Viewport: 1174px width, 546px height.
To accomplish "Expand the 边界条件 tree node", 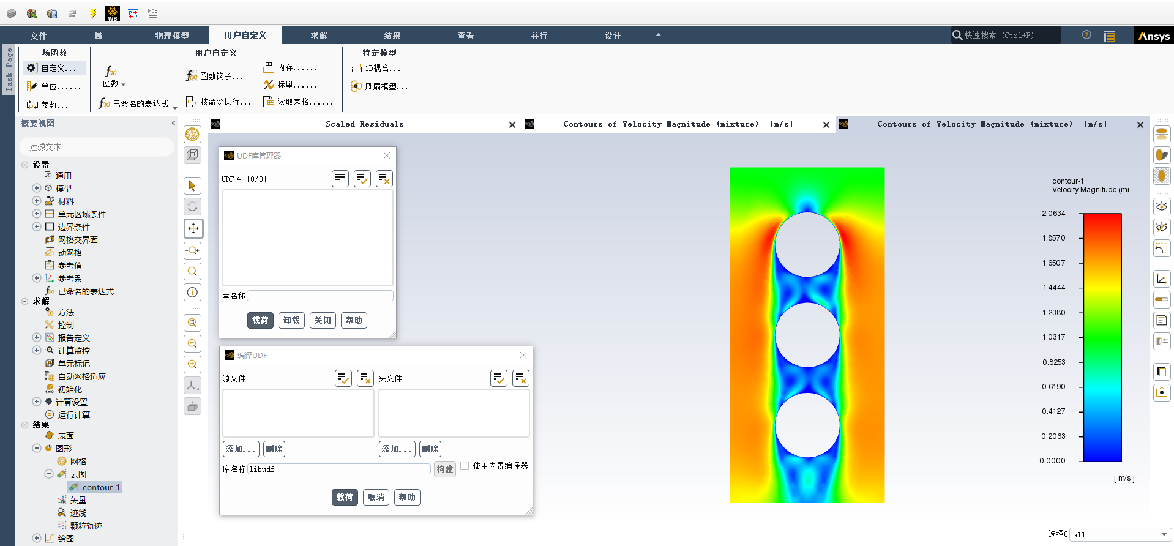I will [x=37, y=226].
